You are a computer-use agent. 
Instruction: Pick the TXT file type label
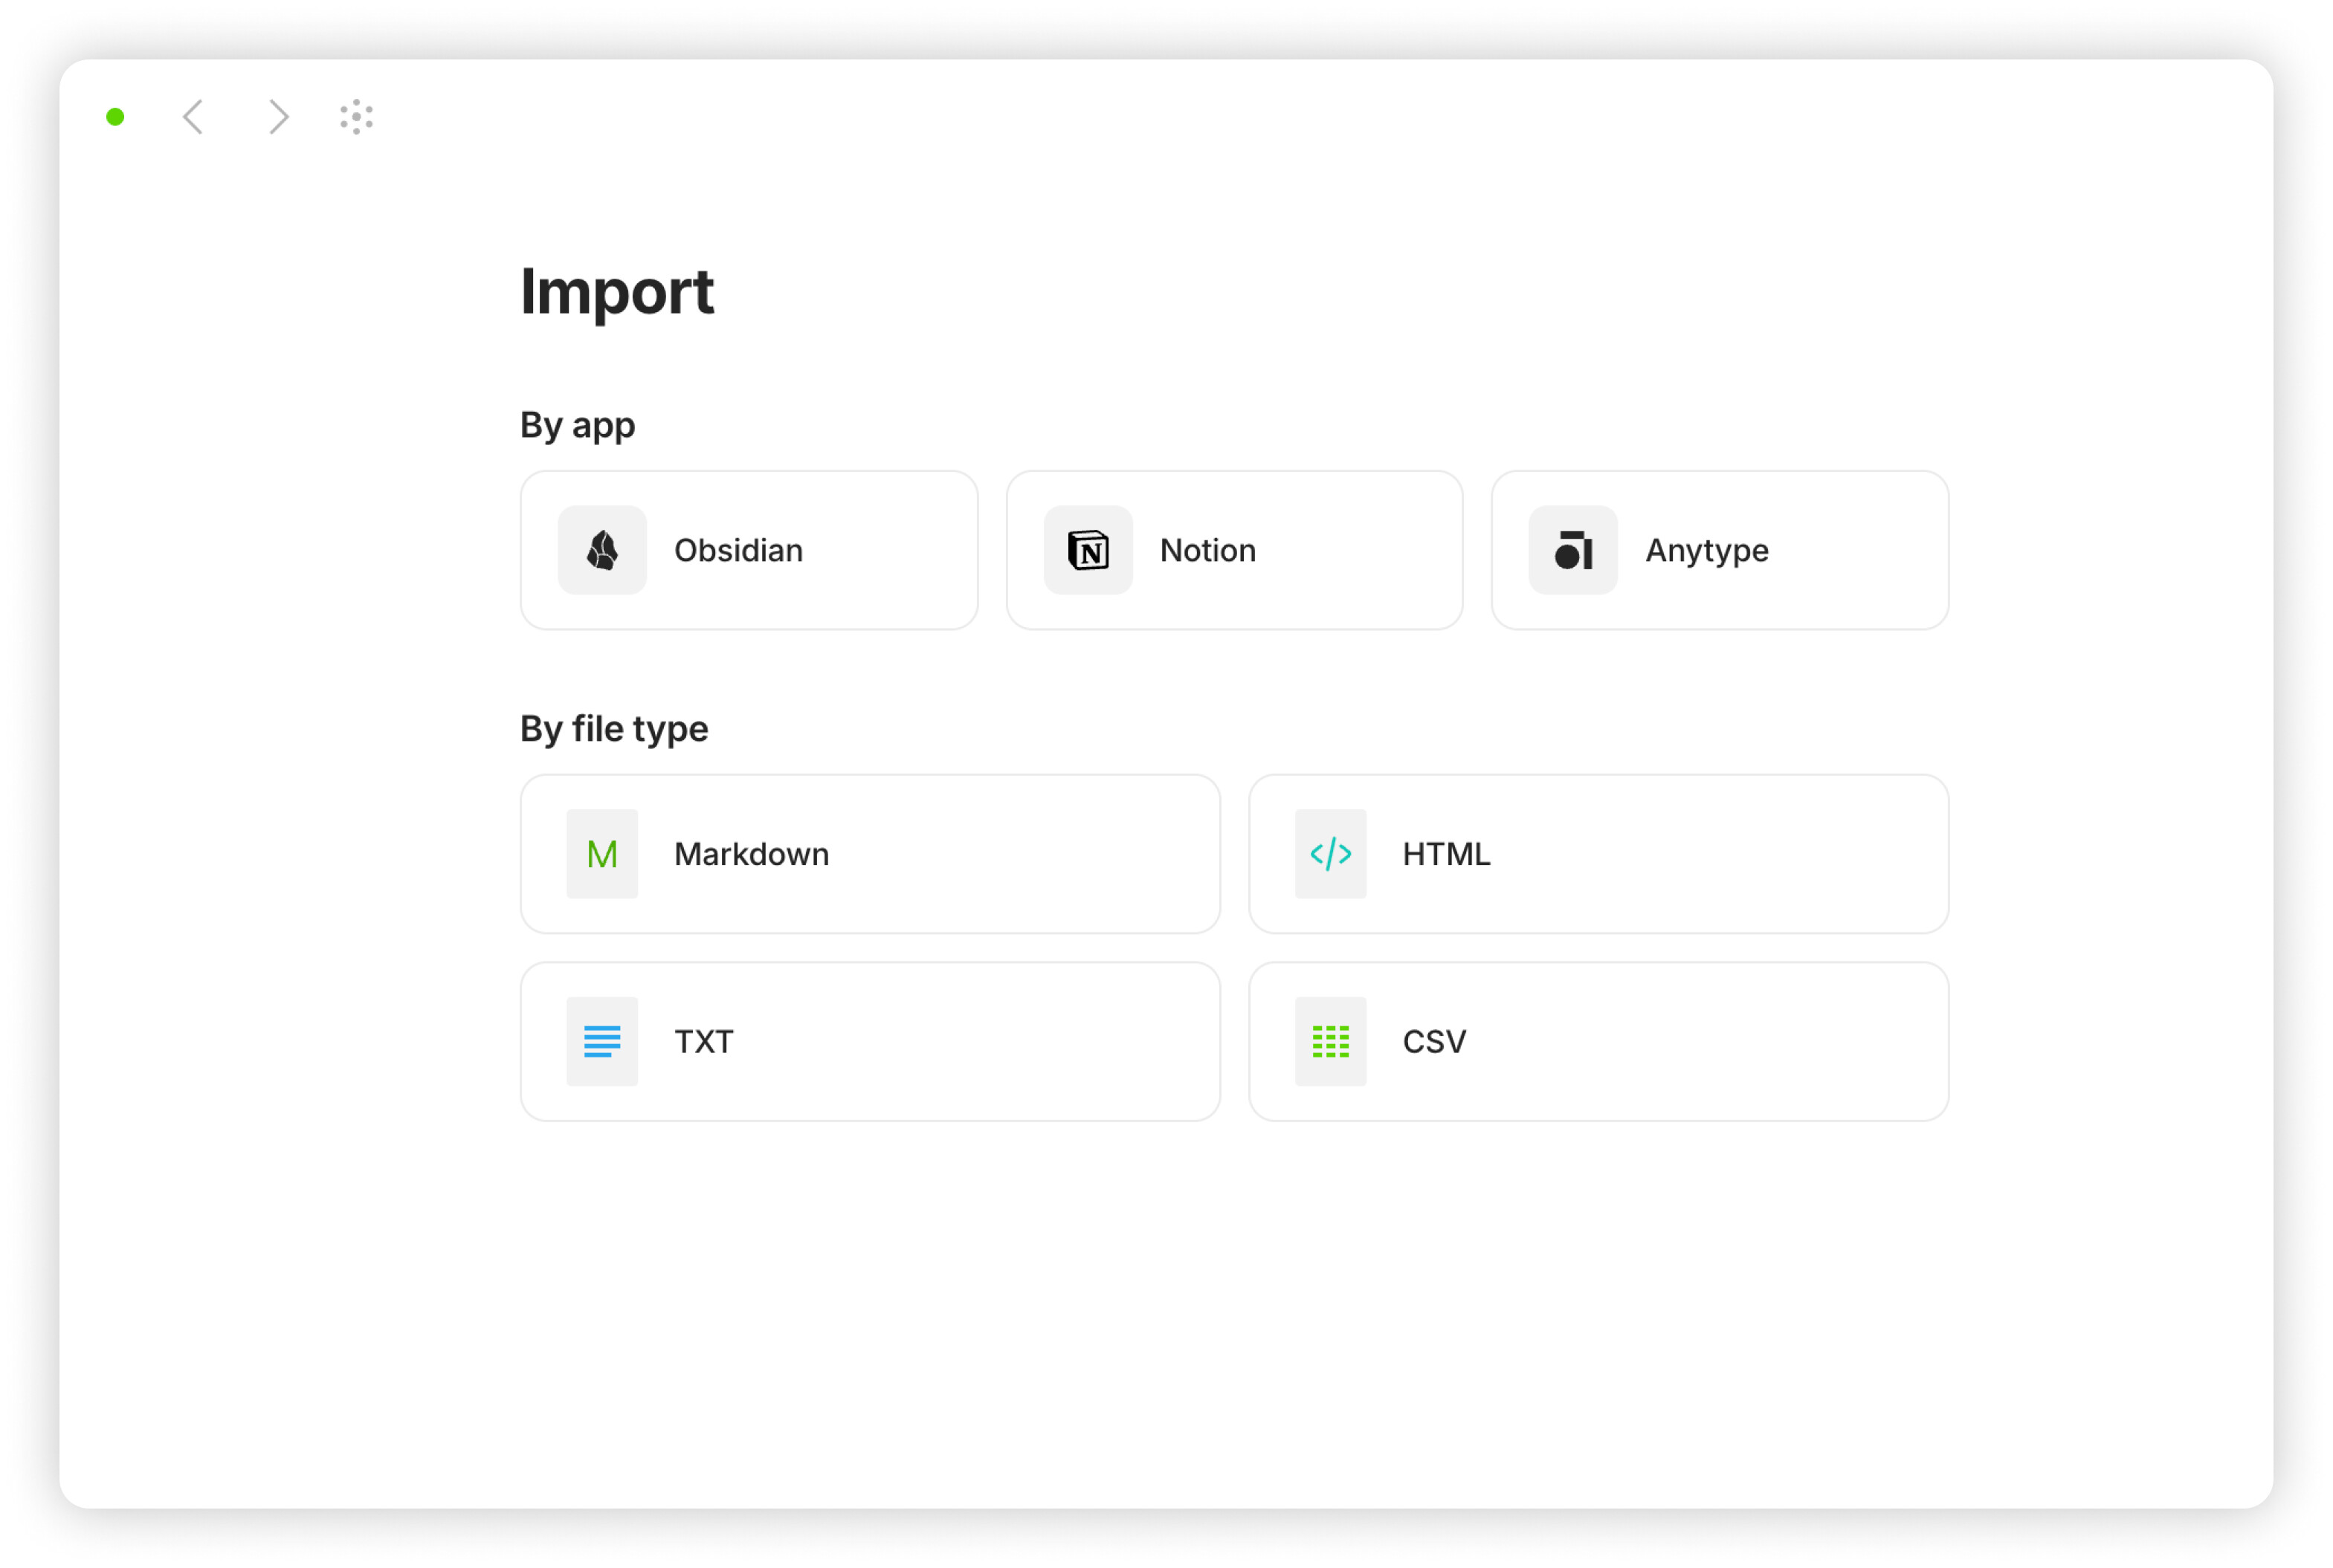pyautogui.click(x=703, y=1041)
